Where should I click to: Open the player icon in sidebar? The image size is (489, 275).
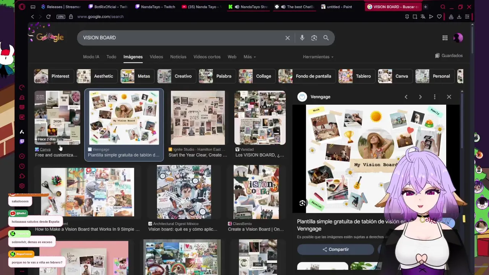[x=22, y=156]
